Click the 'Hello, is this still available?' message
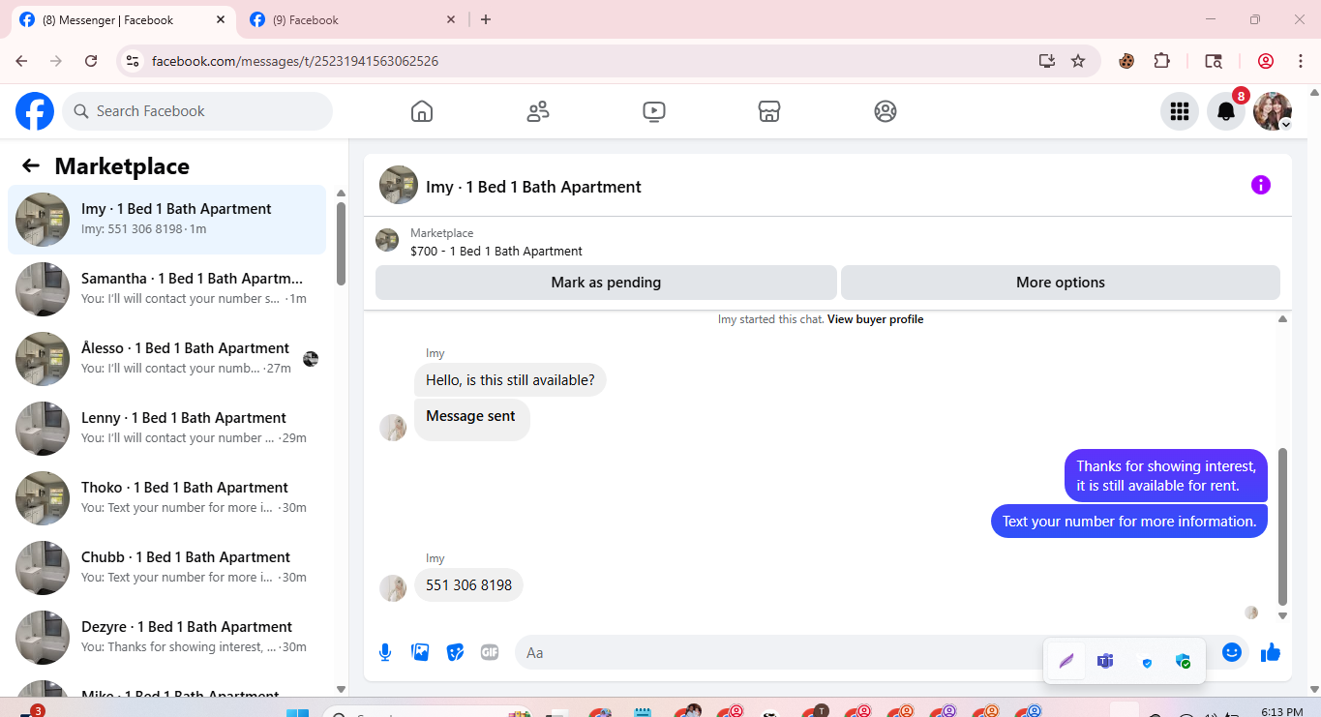 click(510, 380)
